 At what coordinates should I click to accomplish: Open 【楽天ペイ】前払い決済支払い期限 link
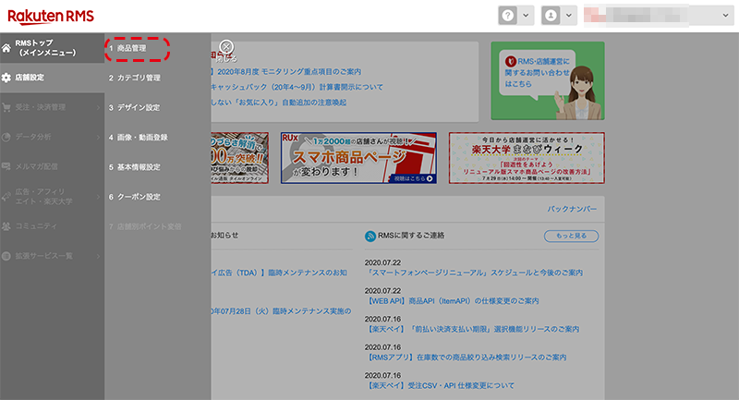[x=472, y=329]
